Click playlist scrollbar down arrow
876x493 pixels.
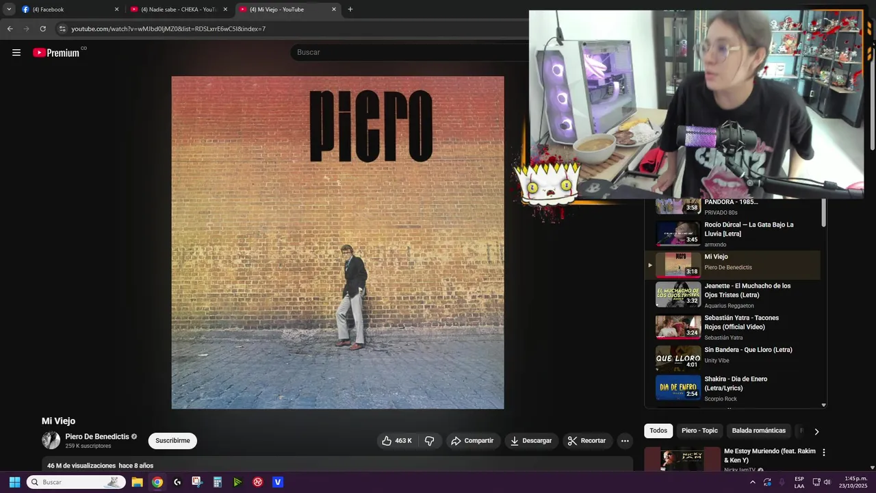[823, 405]
